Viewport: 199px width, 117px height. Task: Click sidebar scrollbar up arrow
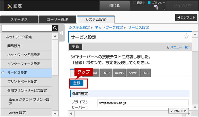(55, 36)
